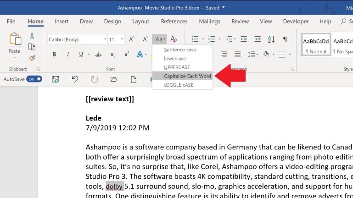This screenshot has width=353, height=198.
Task: Open the Paragraph settings dialog launcher
Action: (292, 69)
